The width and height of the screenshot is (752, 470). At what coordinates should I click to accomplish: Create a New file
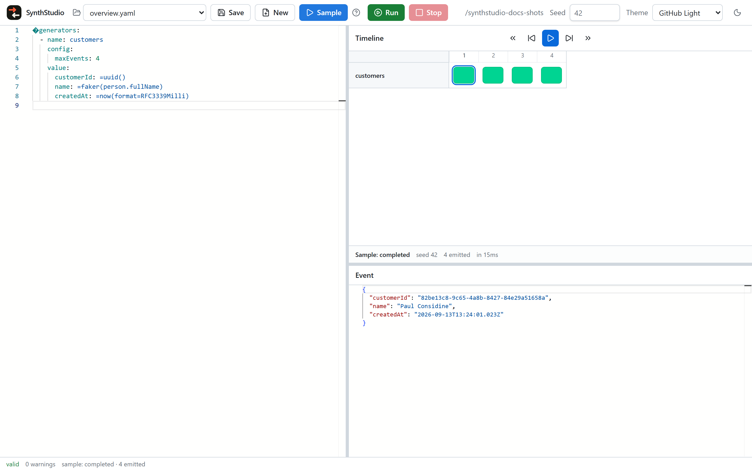[x=275, y=13]
